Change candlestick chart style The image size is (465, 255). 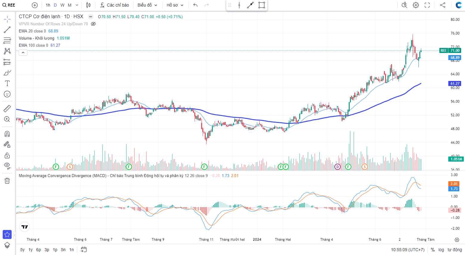pyautogui.click(x=88, y=5)
